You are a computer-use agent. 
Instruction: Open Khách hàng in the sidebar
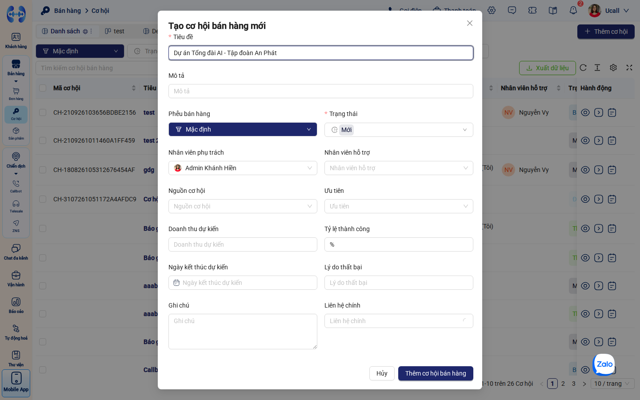tap(16, 40)
